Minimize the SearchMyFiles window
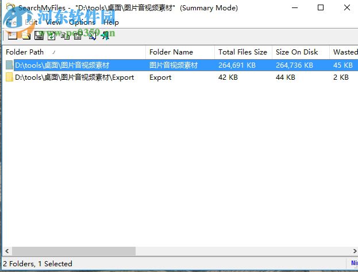Viewport: 358px width, 272px height. pos(295,8)
